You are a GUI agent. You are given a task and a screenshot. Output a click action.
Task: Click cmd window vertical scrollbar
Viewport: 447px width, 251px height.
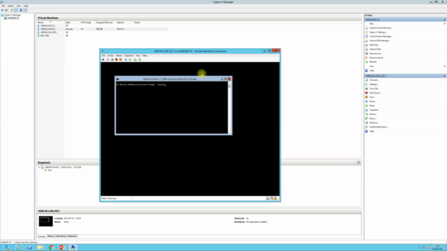point(229,108)
